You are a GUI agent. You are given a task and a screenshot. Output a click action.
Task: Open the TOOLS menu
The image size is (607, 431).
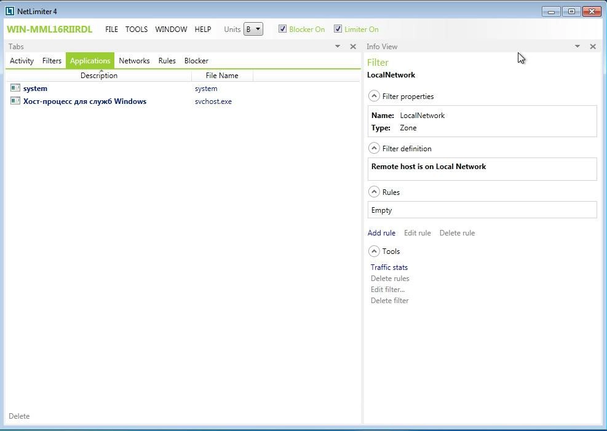click(137, 30)
